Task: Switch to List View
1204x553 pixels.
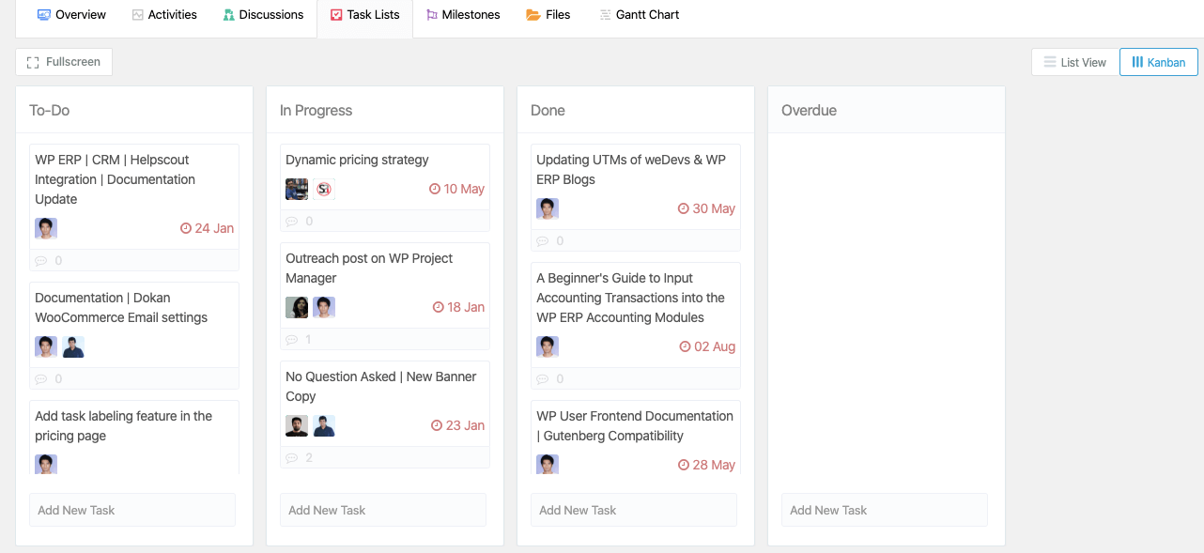Action: [1074, 61]
